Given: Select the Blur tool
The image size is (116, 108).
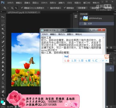Looking at the screenshot, I should point(3,66).
